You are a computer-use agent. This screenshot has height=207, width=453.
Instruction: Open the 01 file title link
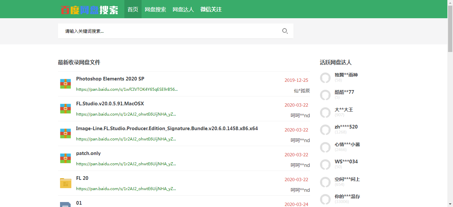point(79,203)
